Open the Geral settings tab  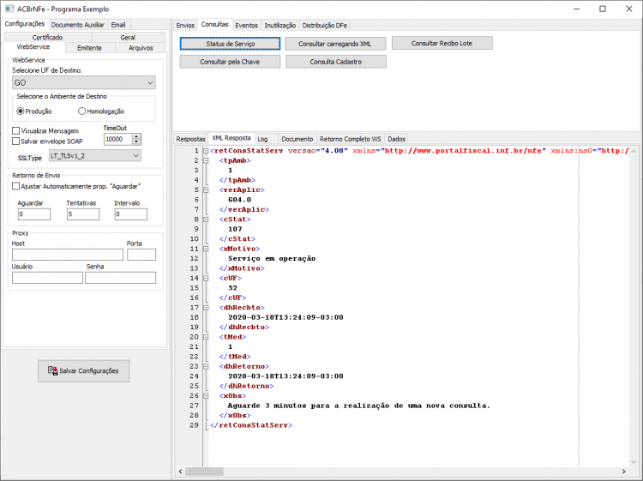pos(128,38)
